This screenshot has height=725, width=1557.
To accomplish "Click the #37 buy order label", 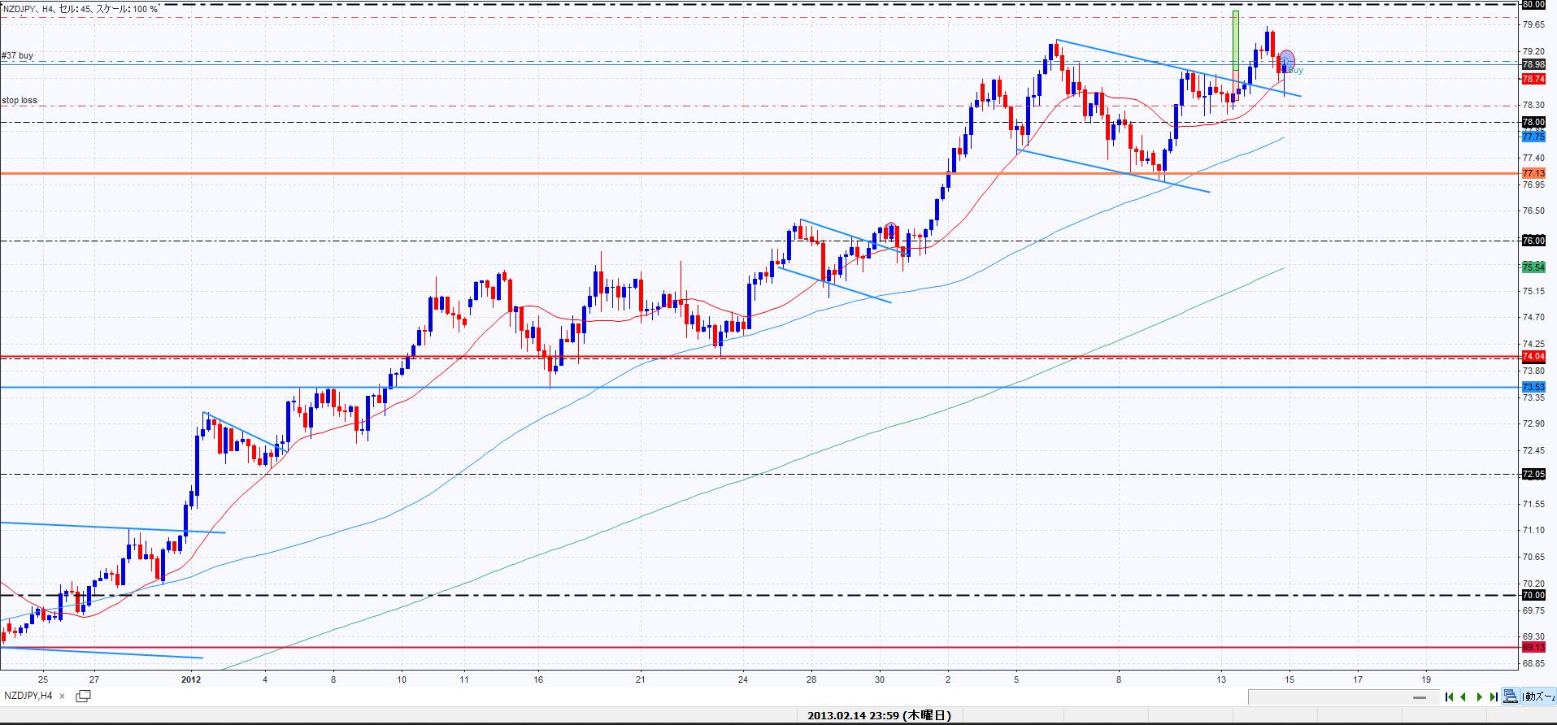I will [x=18, y=55].
